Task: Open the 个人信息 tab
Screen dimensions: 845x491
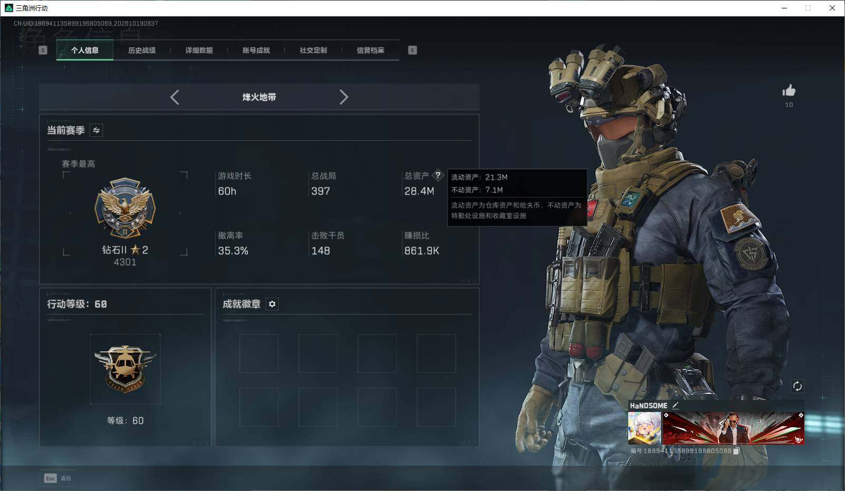Action: (x=85, y=50)
